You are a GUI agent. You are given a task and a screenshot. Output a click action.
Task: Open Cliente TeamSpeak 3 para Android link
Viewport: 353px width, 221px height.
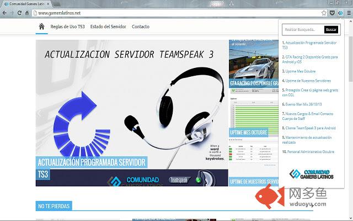click(x=311, y=128)
